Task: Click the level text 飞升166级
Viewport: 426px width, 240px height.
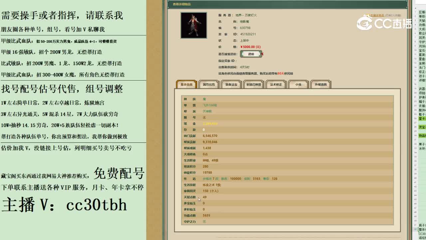Action: click(x=210, y=105)
